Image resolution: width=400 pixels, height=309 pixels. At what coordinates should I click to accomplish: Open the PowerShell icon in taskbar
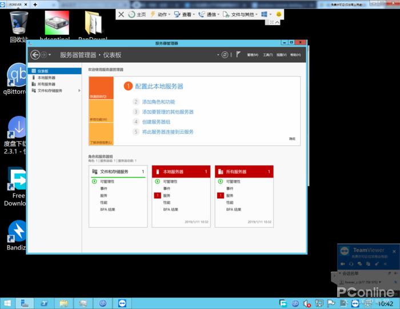point(45,303)
